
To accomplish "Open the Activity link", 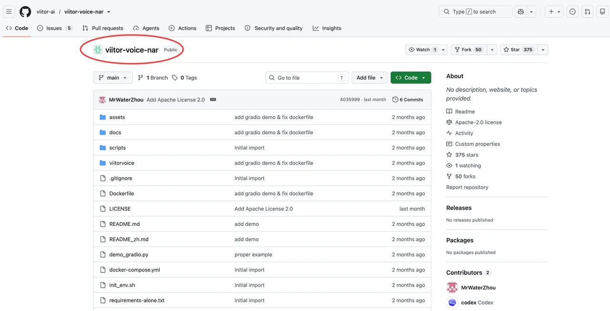I will [x=459, y=133].
